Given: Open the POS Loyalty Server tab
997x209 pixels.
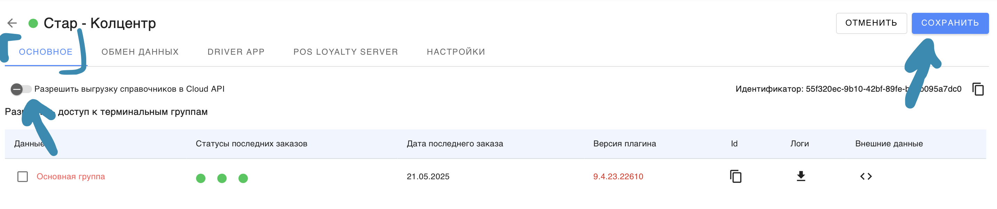Looking at the screenshot, I should [x=346, y=52].
